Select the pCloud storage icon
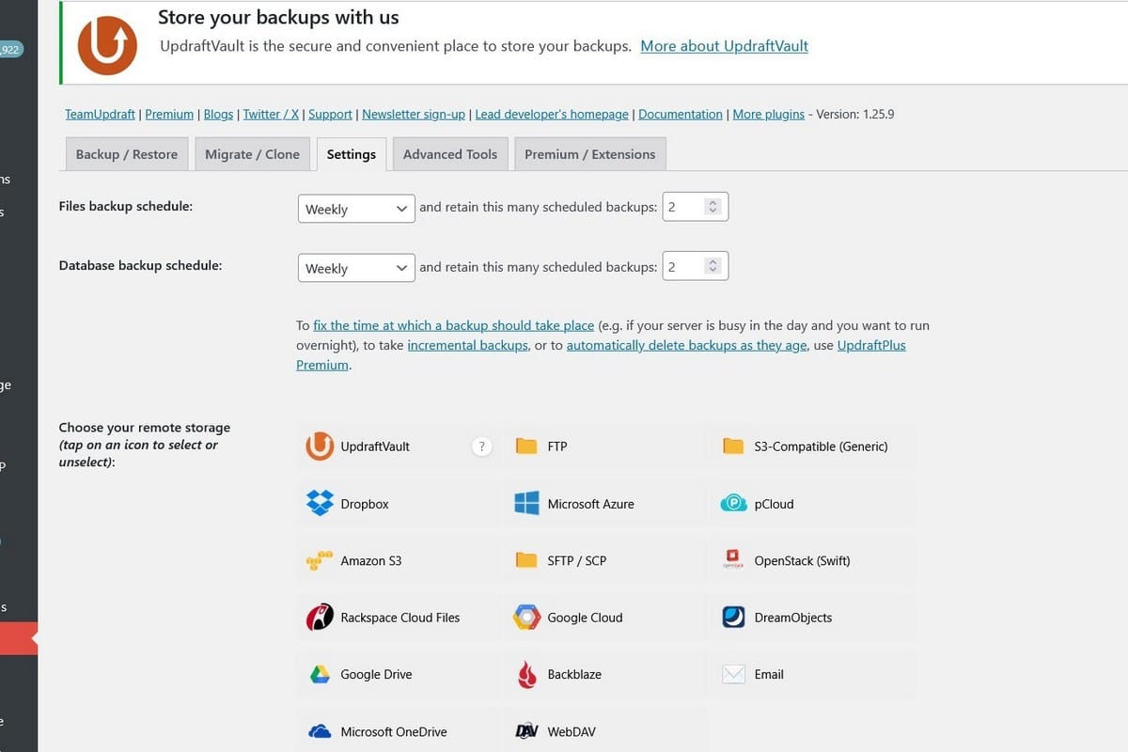Screen dimensions: 1128x752 coord(733,504)
